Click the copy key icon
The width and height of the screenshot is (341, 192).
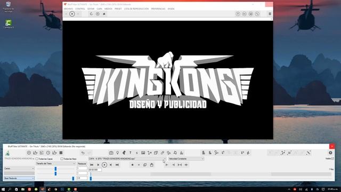click(x=145, y=165)
